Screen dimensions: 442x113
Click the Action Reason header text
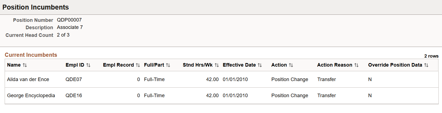(335, 65)
